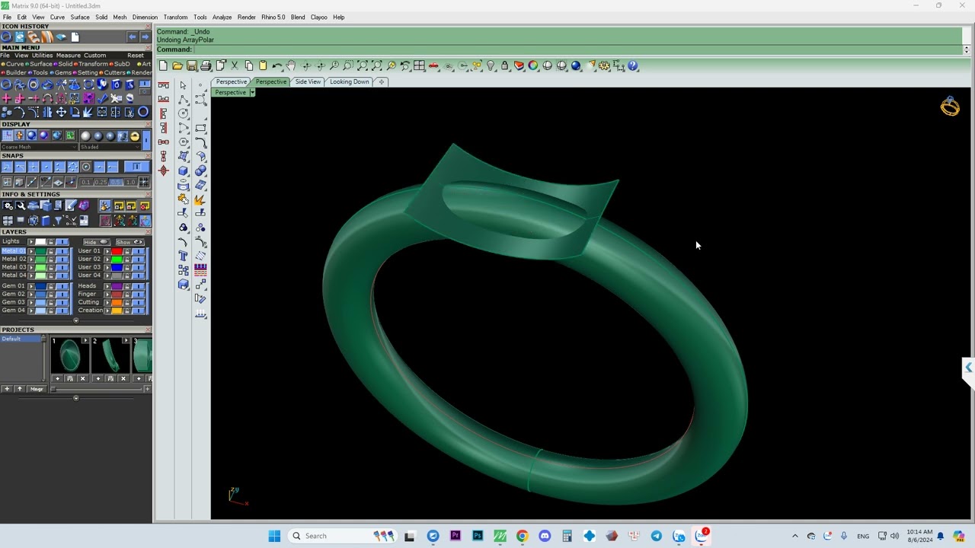Click the Open folder icon in toolbar
The image size is (975, 548).
pyautogui.click(x=177, y=66)
